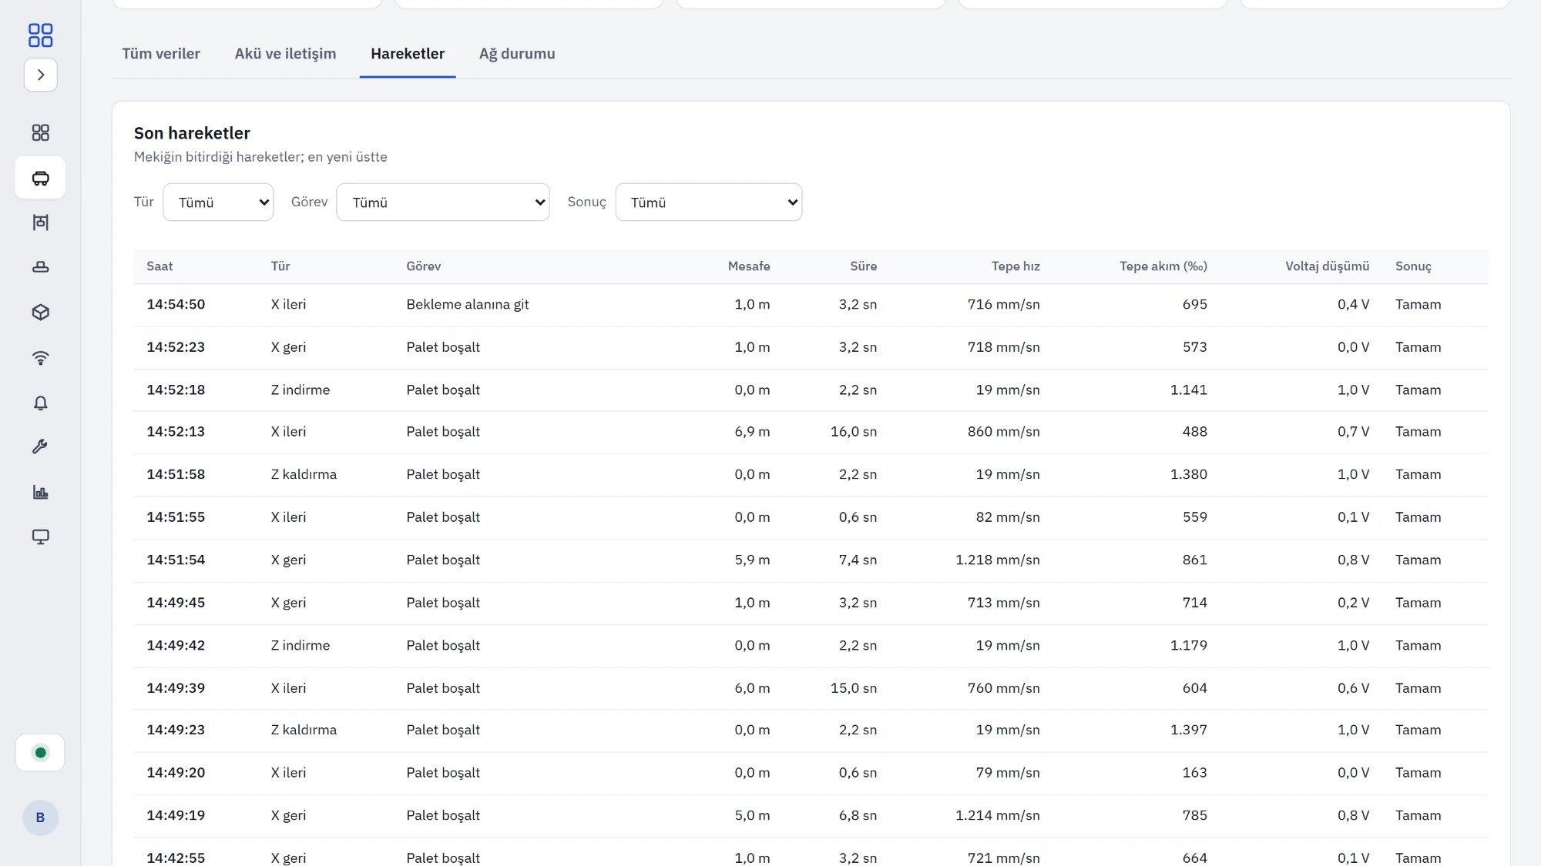Open the wrench maintenance icon
The width and height of the screenshot is (1541, 866).
click(x=41, y=447)
